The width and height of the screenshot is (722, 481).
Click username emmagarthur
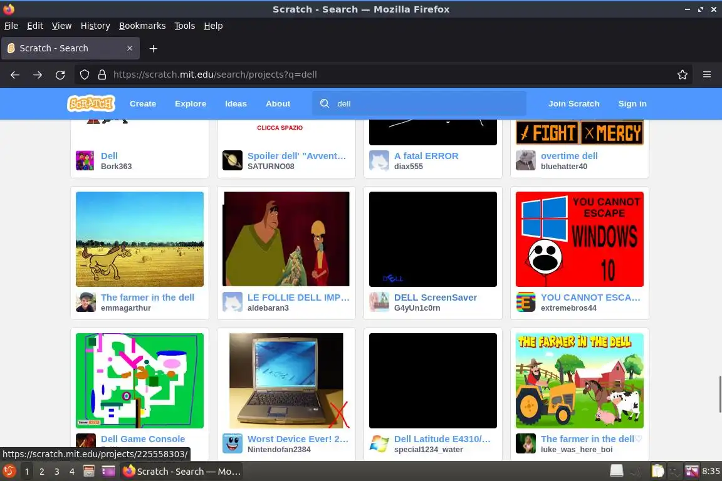click(x=126, y=308)
